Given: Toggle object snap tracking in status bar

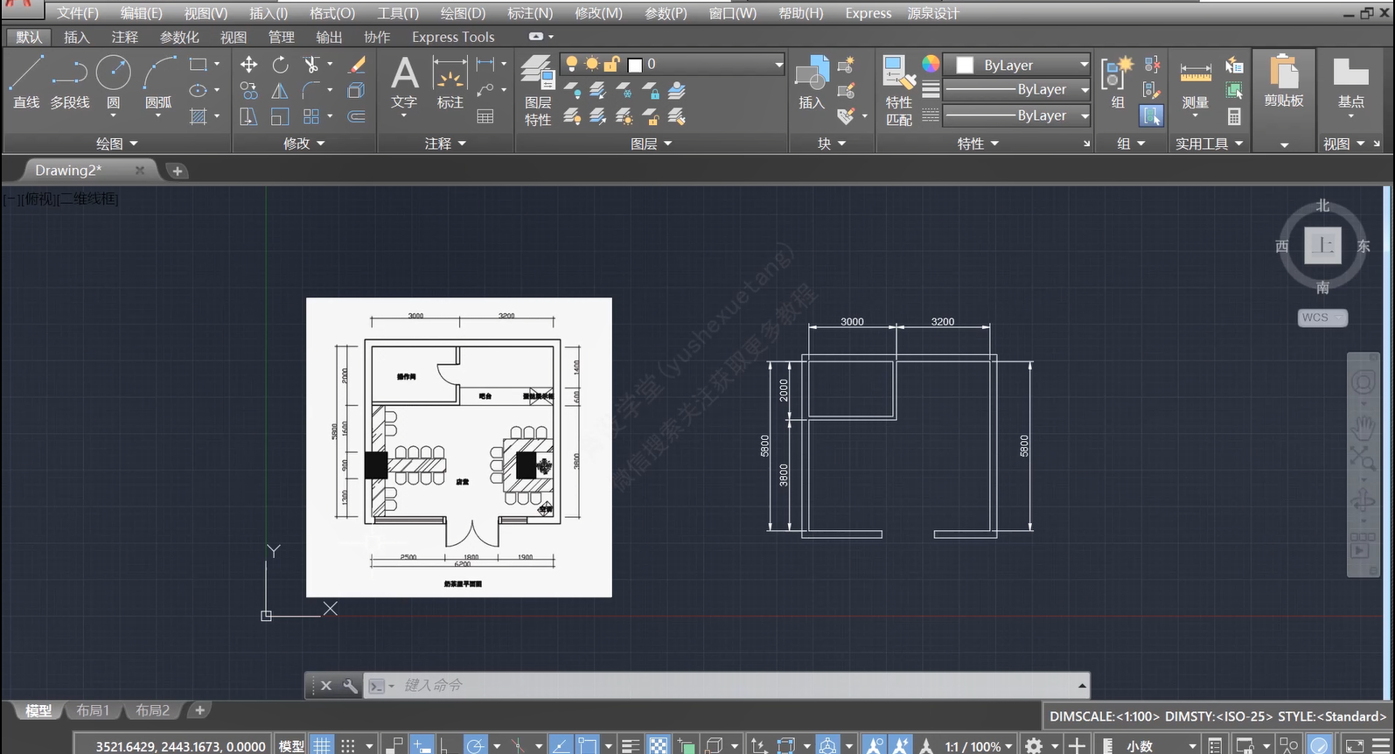Looking at the screenshot, I should (x=561, y=745).
